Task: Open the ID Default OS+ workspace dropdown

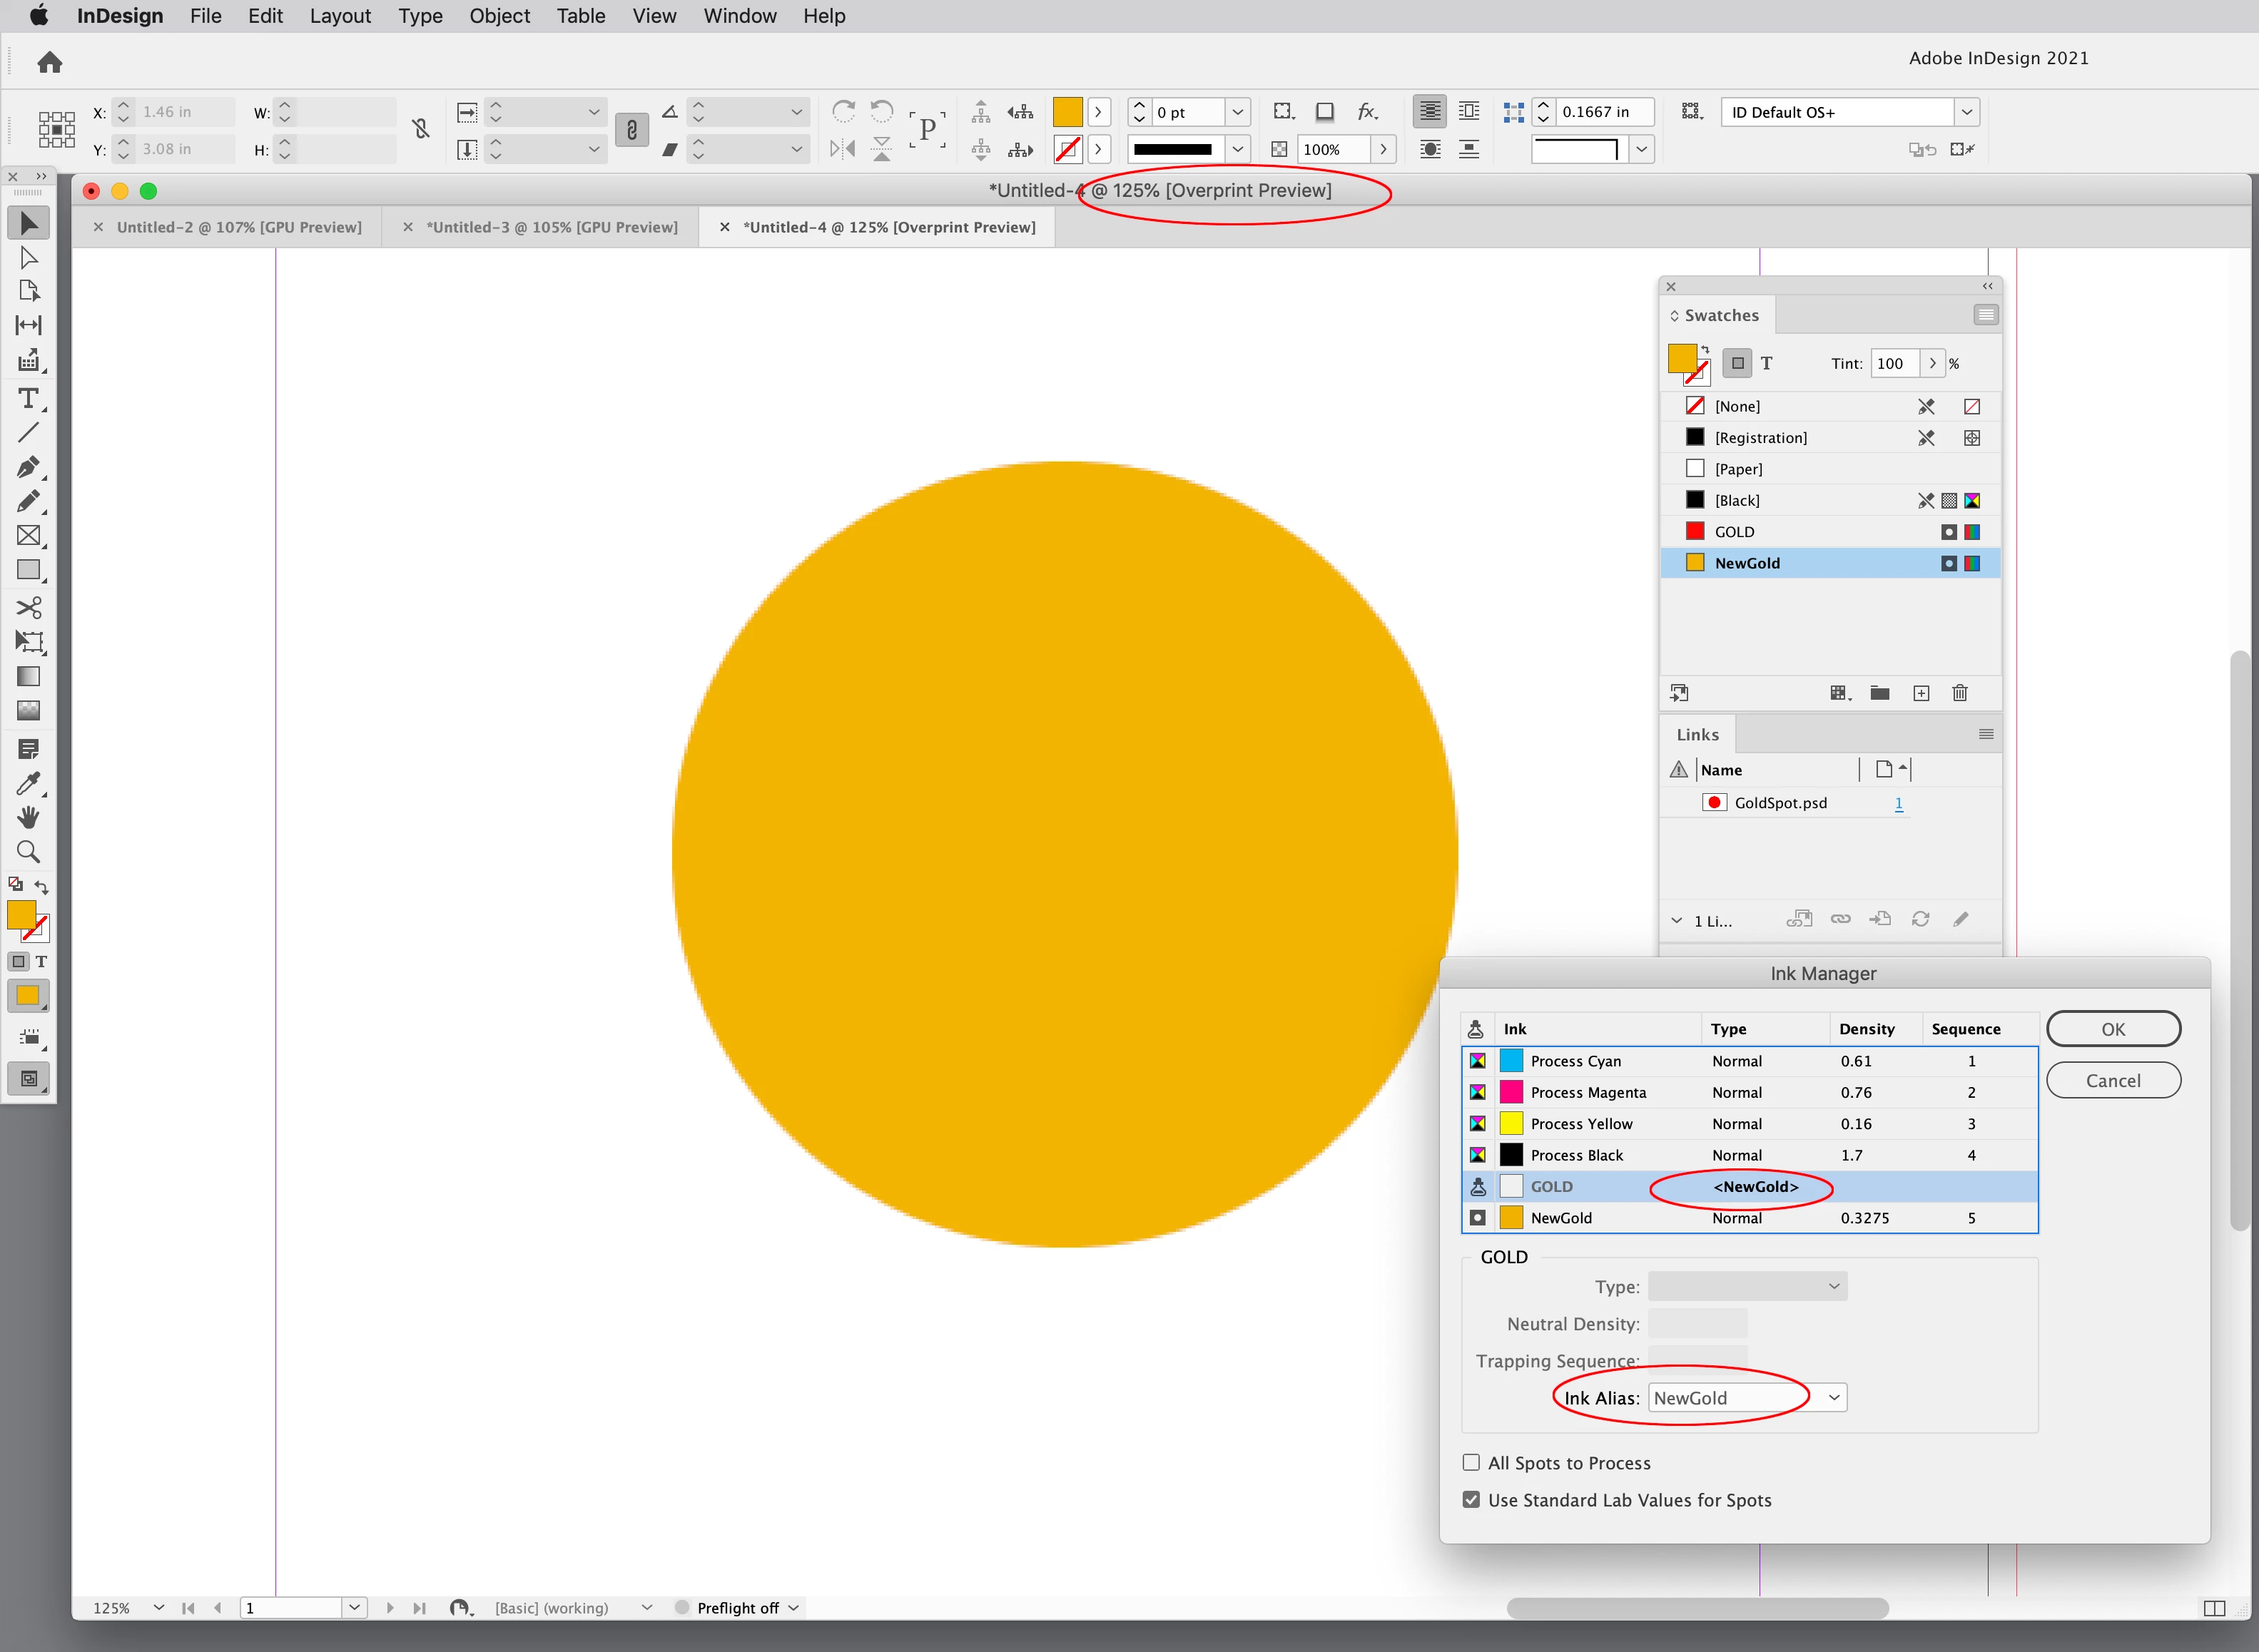Action: (x=1966, y=112)
